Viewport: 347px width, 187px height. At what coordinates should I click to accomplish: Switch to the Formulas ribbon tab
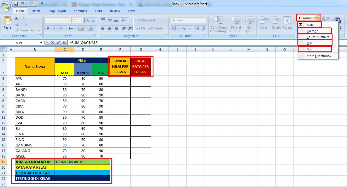pyautogui.click(x=80, y=11)
